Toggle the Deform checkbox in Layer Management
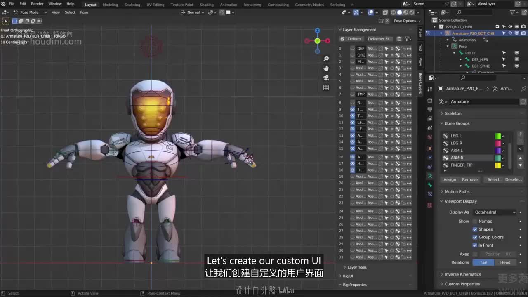The height and width of the screenshot is (297, 528). point(342,39)
